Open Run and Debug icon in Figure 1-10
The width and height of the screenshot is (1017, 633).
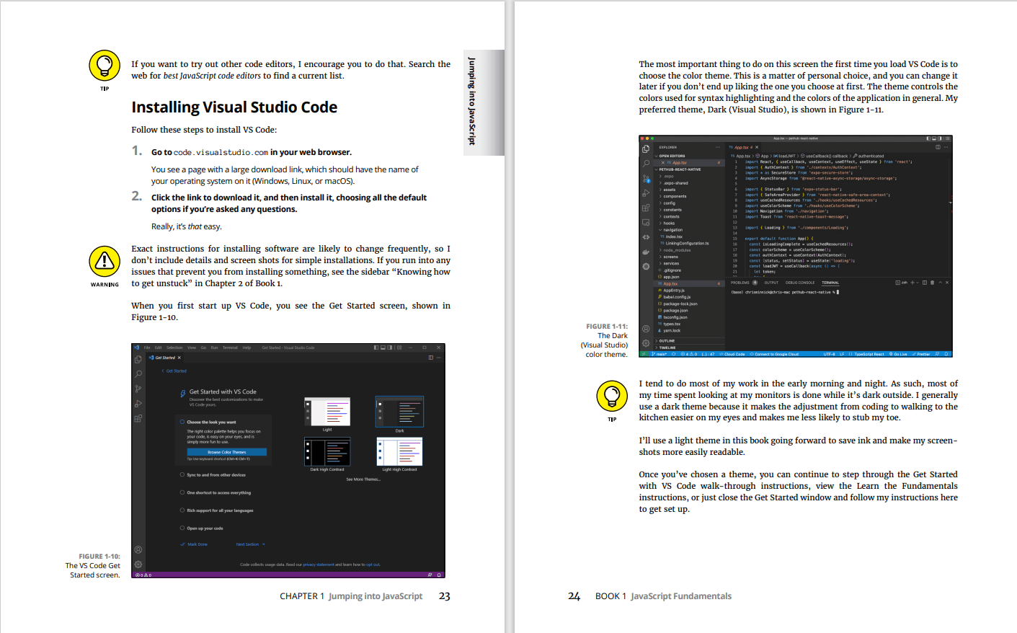[138, 403]
